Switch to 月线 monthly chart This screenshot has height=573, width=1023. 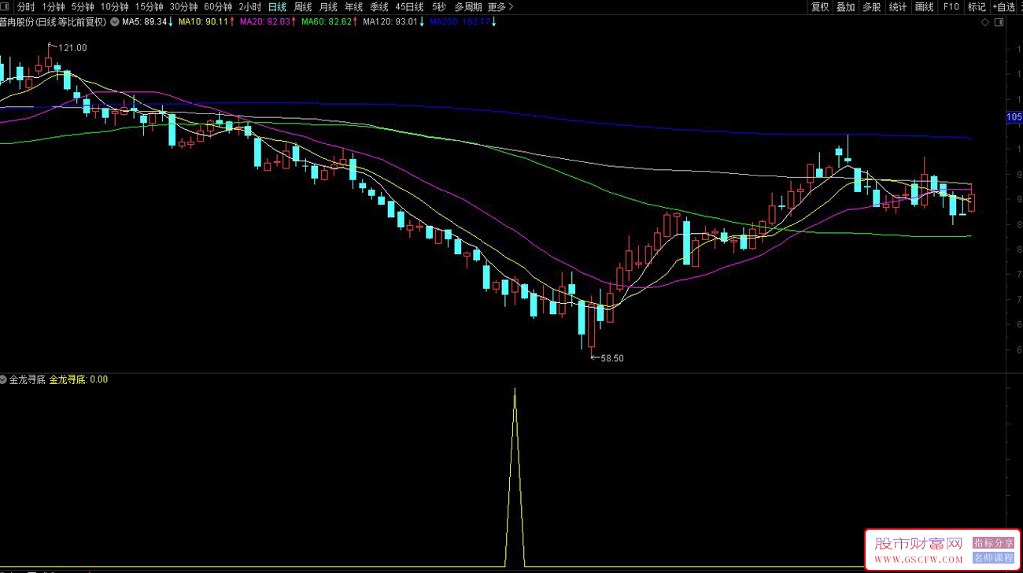tap(328, 6)
